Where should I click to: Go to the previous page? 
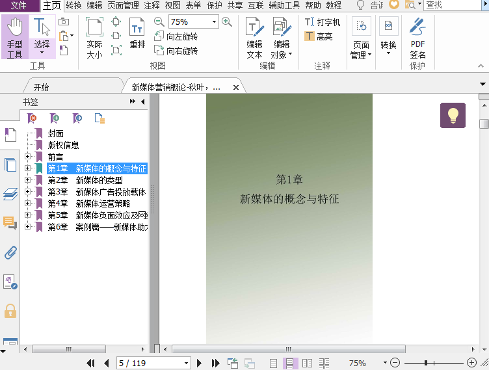pos(107,363)
